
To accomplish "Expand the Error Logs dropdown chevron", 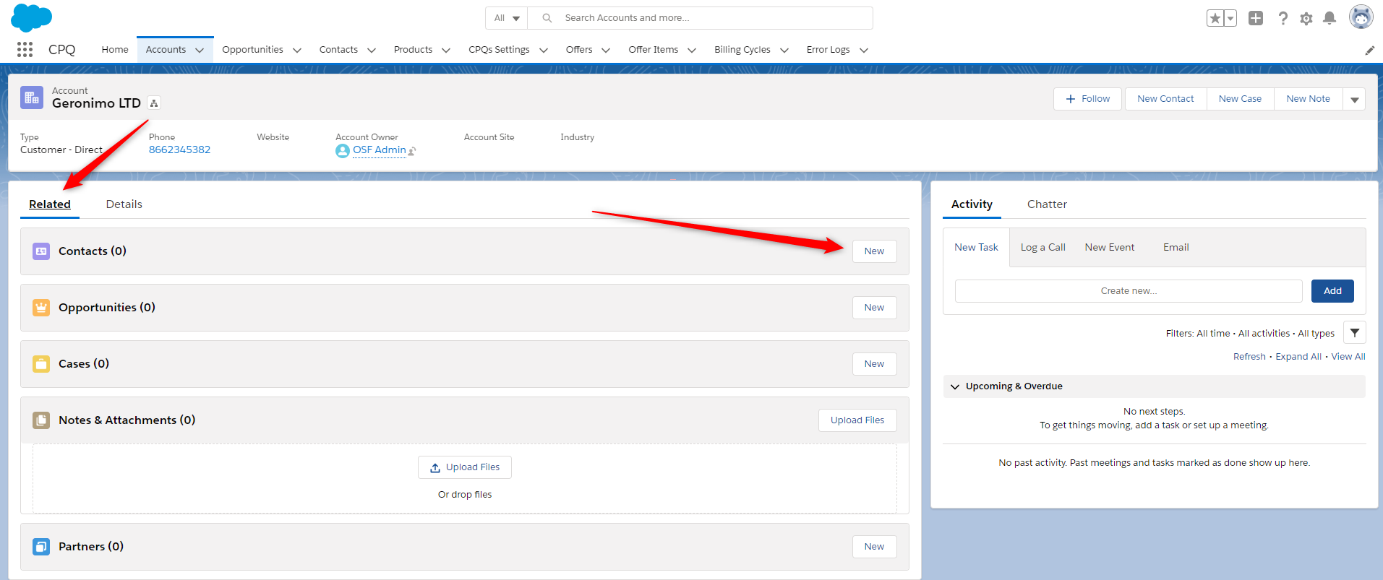I will tap(864, 50).
